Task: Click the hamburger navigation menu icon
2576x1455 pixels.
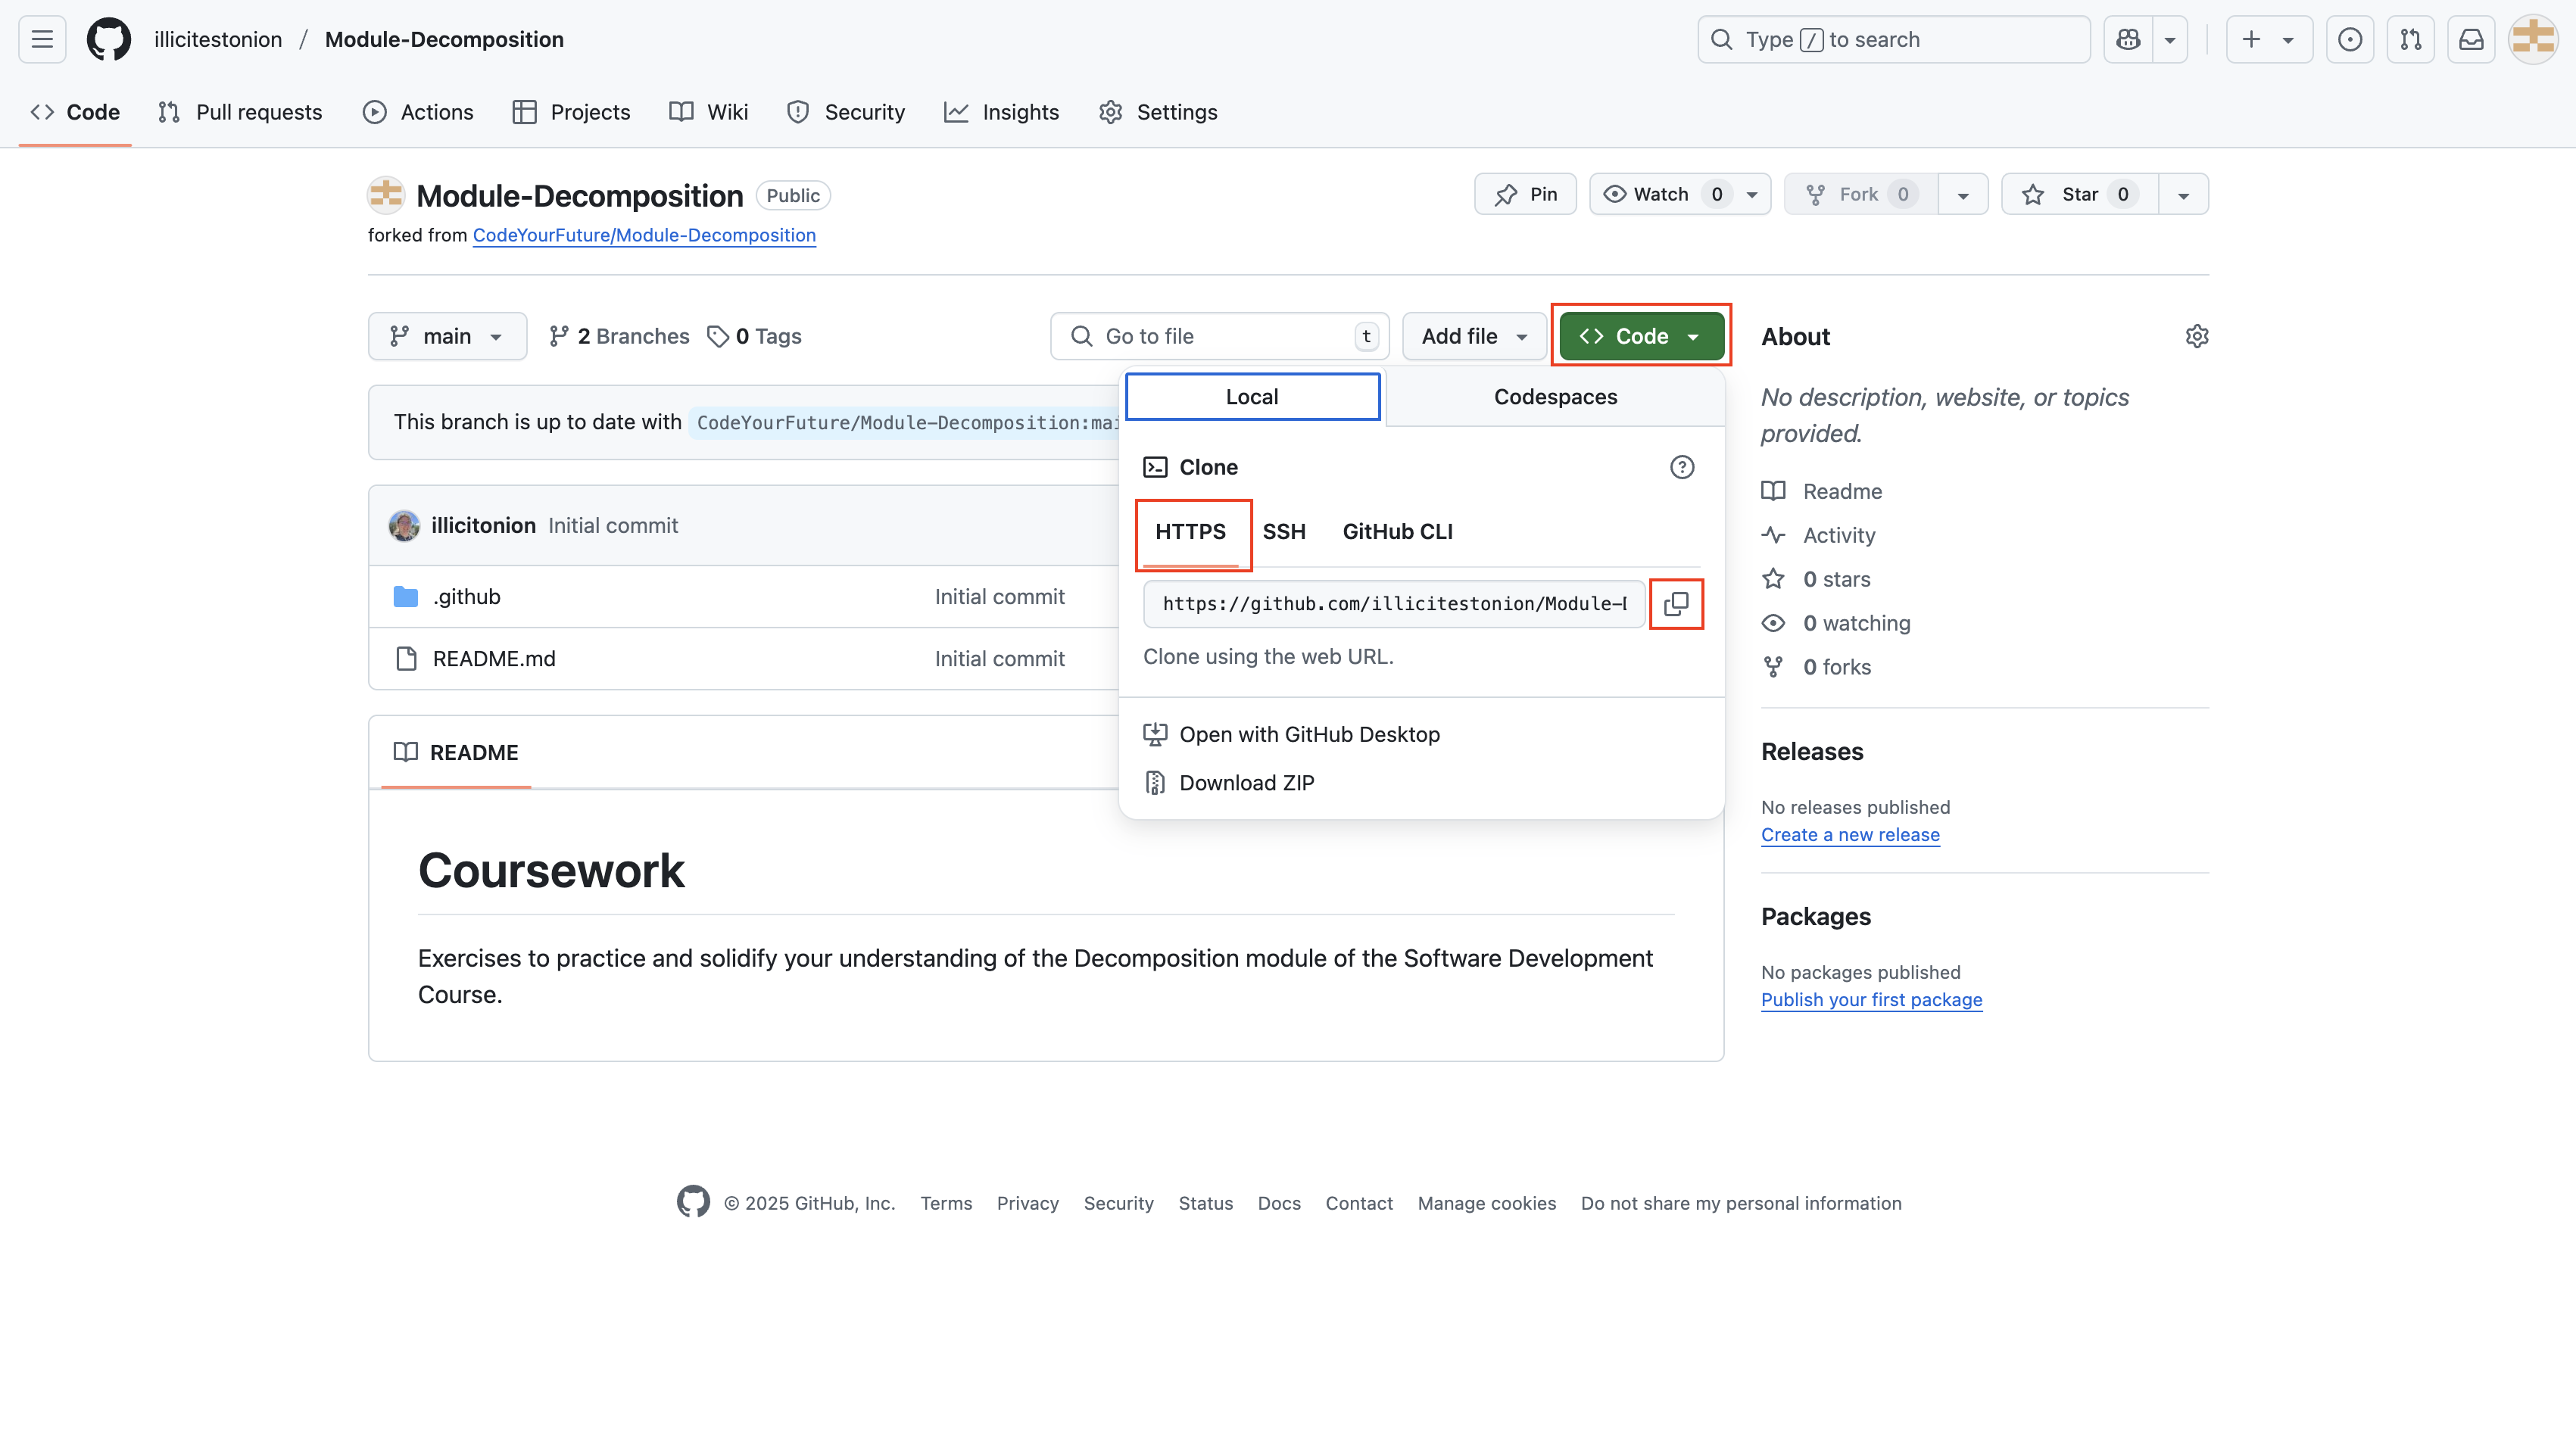Action: point(41,39)
